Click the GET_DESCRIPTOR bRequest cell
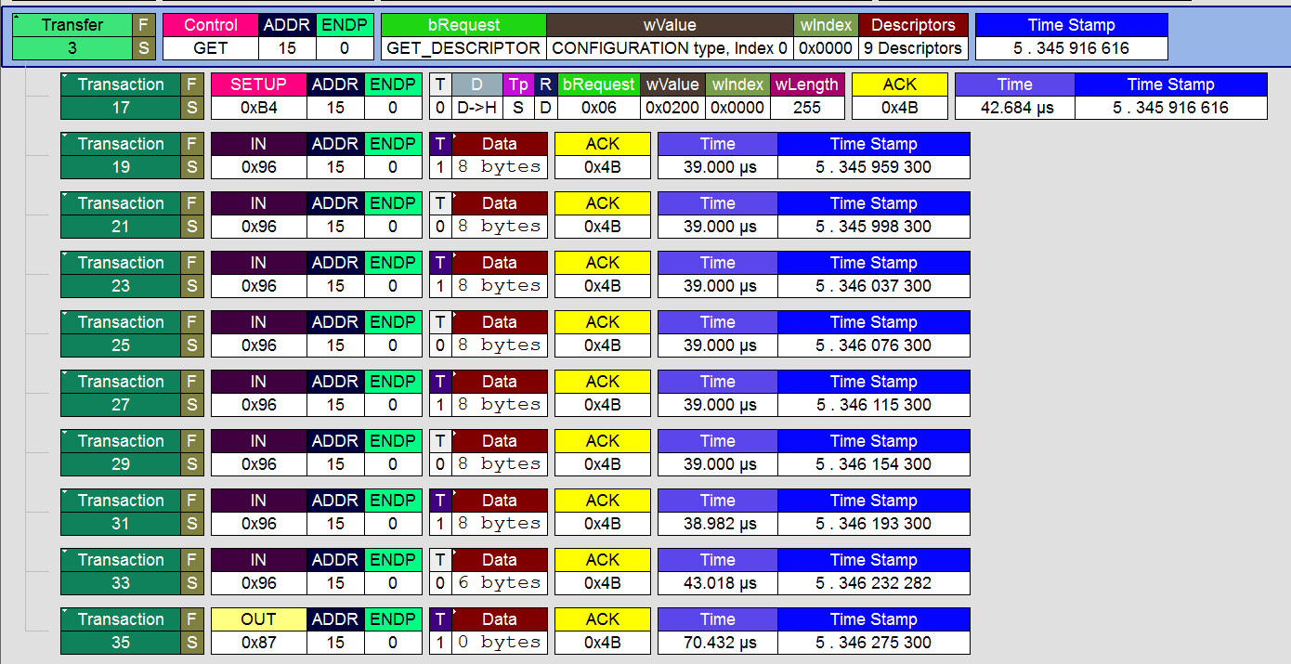 463,36
